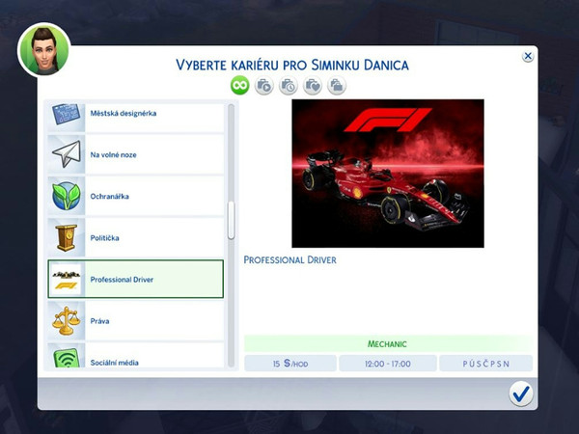The image size is (579, 434).
Task: Click the blueprint icon for Městská designérka
Action: click(67, 114)
